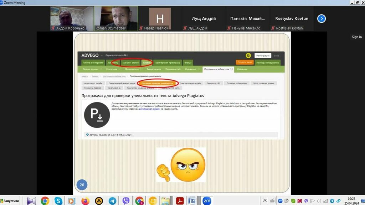The height and width of the screenshot is (205, 365).
Task: Open Google Chrome from the taskbar
Action: tap(45, 201)
